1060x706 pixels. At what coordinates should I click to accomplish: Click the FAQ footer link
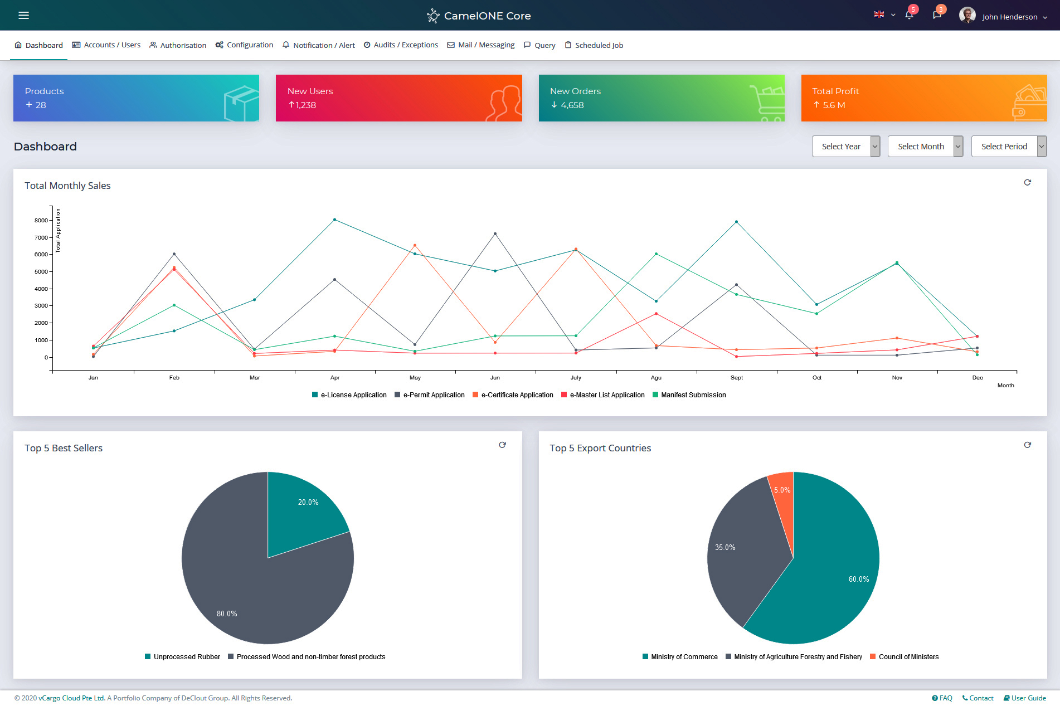[942, 698]
